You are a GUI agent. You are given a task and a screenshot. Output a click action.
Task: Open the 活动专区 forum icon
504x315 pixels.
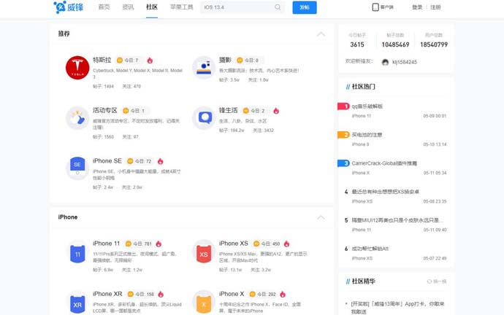pos(77,118)
